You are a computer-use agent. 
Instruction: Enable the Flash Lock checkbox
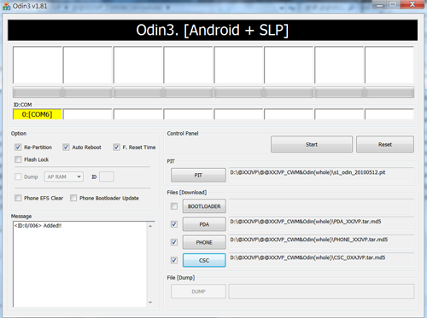click(x=18, y=159)
